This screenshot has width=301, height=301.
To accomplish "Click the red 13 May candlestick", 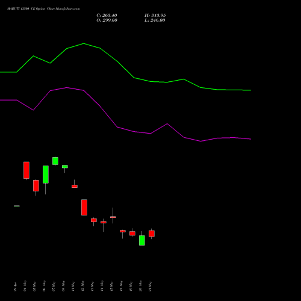I will 94,220.
